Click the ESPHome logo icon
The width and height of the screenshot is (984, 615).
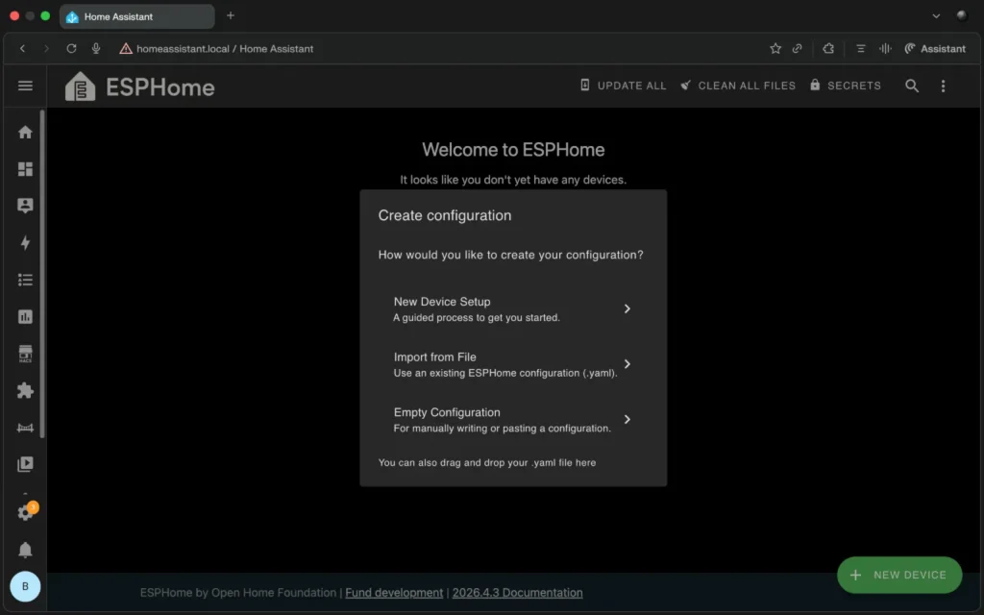pyautogui.click(x=81, y=86)
